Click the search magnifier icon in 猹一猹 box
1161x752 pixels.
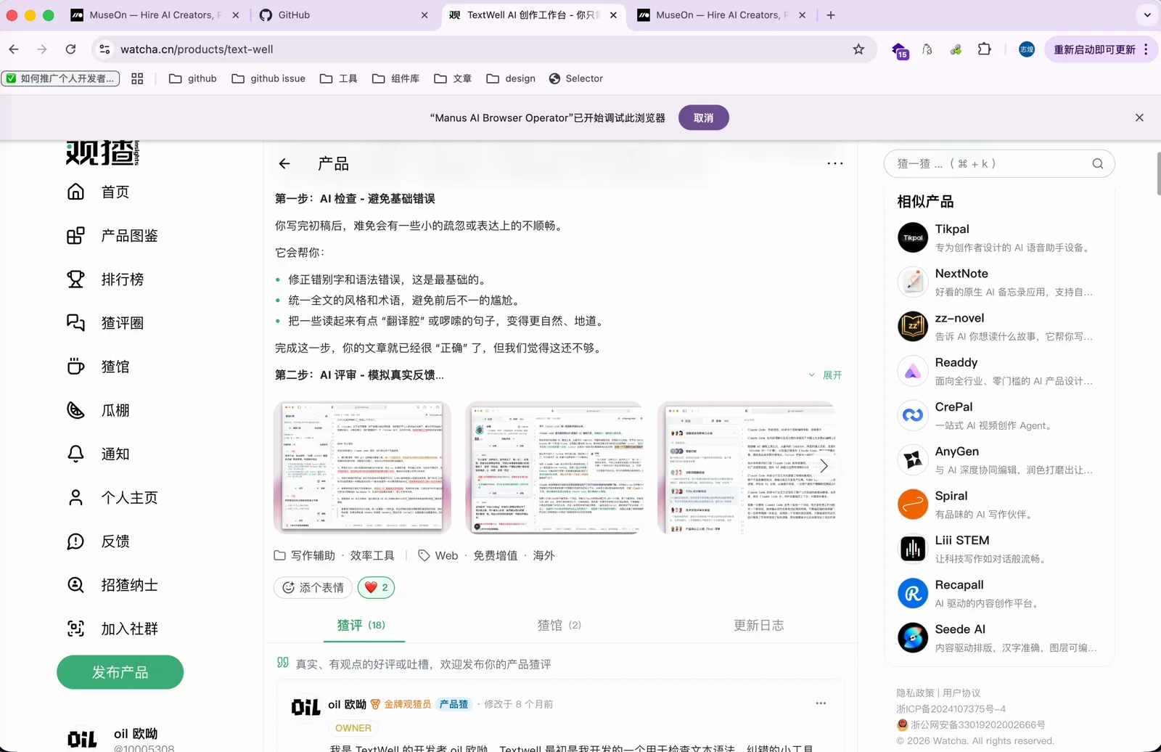coord(1098,164)
